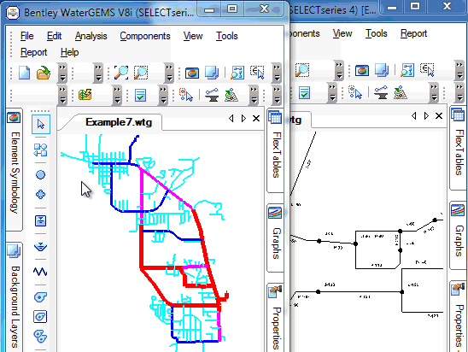Expand overflow arrow beside front Zoom Window icon

pyautogui.click(x=169, y=73)
